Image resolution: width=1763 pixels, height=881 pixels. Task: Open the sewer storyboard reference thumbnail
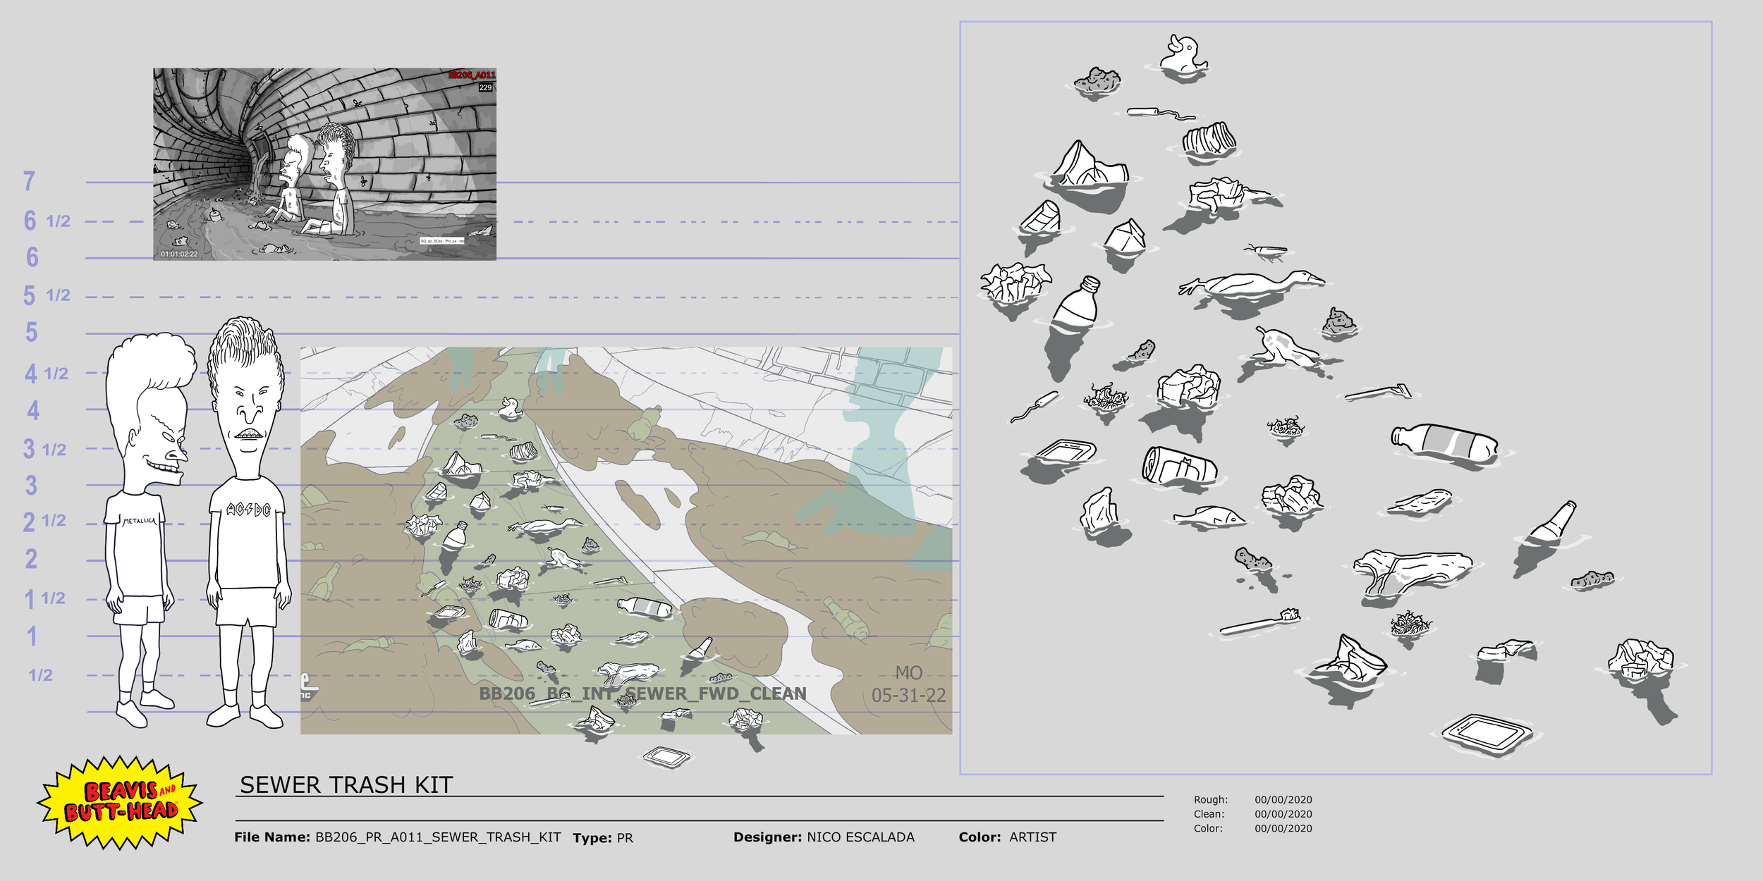(x=324, y=164)
